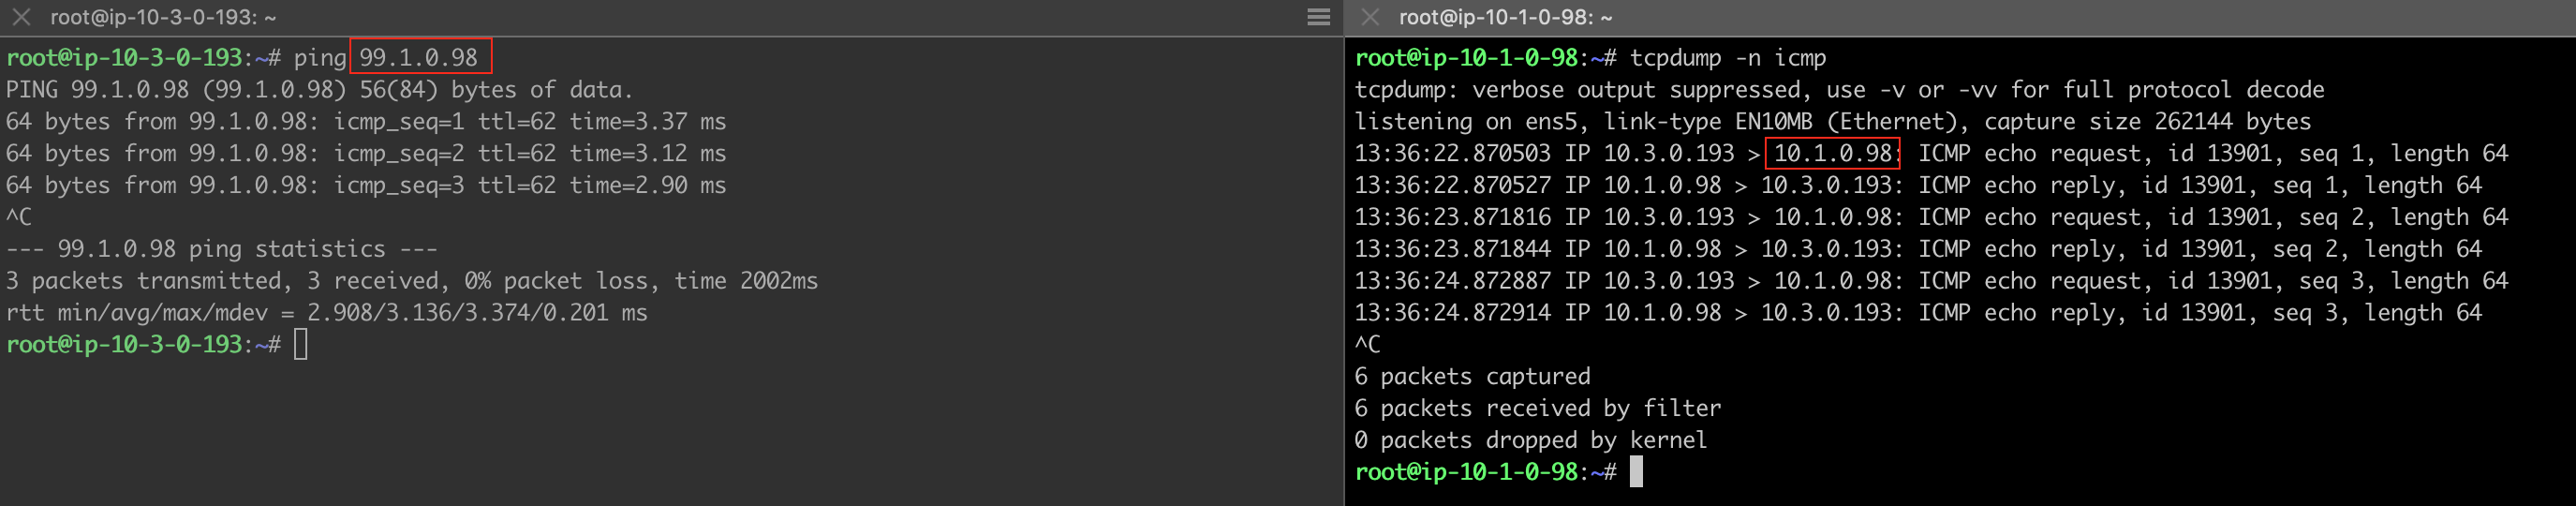Focus the block cursor in right terminal prompt
The image size is (2576, 506).
pos(1635,472)
